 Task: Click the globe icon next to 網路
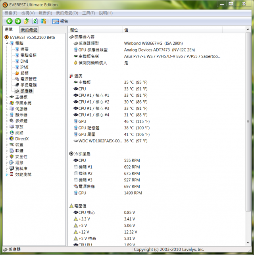(x=12, y=133)
